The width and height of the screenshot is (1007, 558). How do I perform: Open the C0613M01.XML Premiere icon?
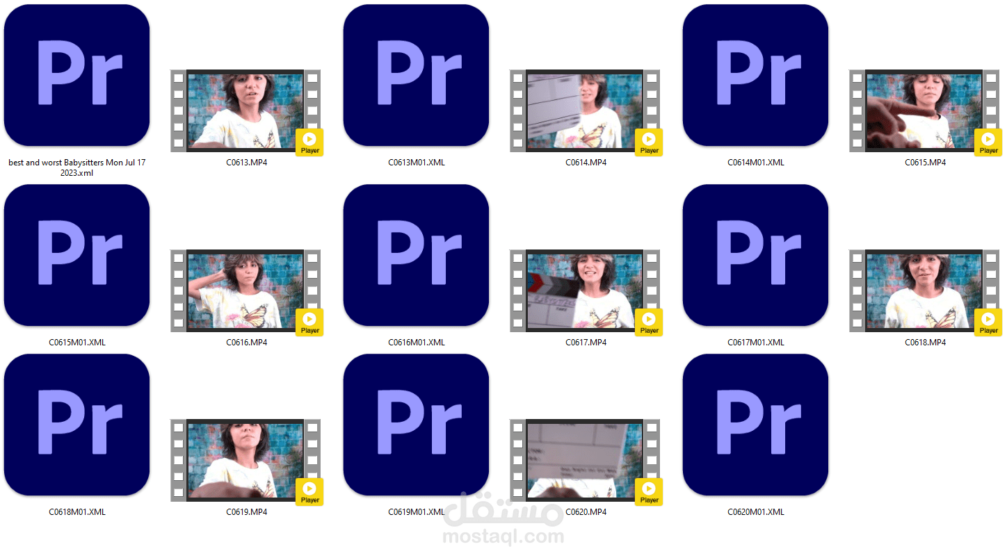pyautogui.click(x=416, y=75)
